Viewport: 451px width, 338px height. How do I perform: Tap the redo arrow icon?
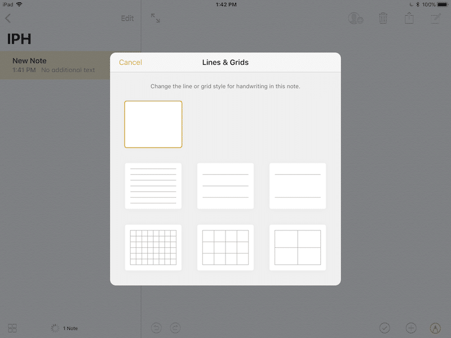click(175, 327)
